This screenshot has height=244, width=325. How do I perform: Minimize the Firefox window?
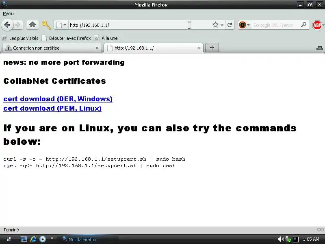pyautogui.click(x=300, y=4)
